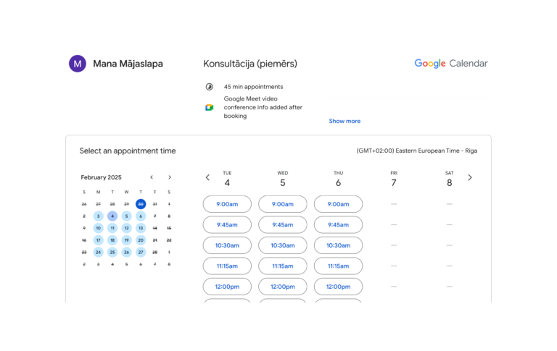Pick highlighted date 30 in mini calendar
Screen dimensions: 557x351
(x=141, y=204)
